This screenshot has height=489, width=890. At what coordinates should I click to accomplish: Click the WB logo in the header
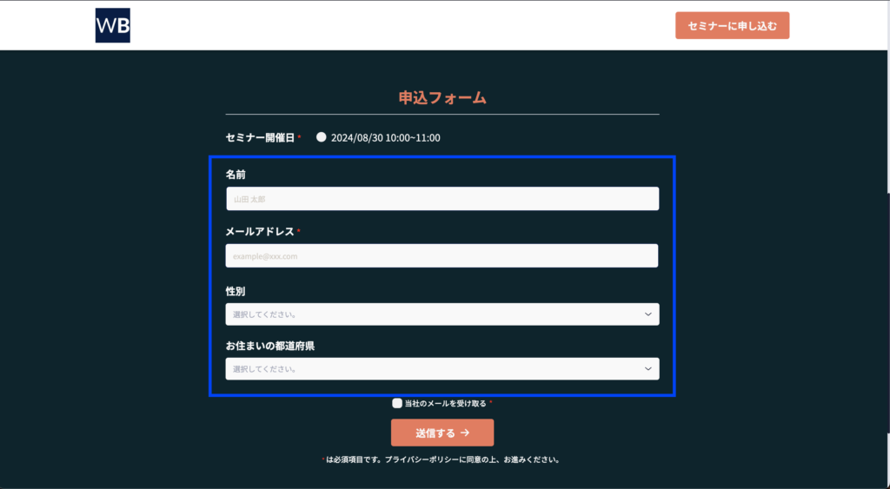pyautogui.click(x=112, y=25)
